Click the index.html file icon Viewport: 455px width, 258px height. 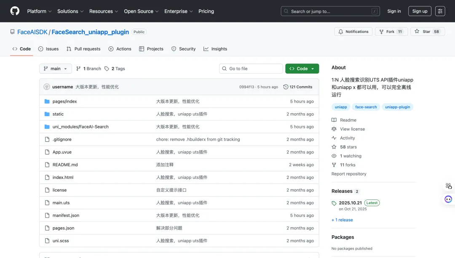click(47, 178)
